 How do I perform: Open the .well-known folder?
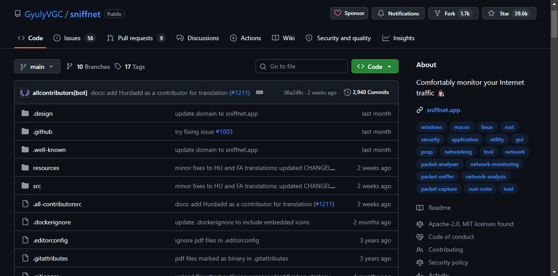[x=49, y=150]
